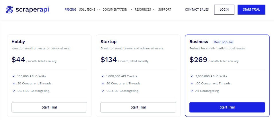This screenshot has width=274, height=120.
Task: Click checkmark beside 20 Concurrent Threads
Action: (x=14, y=84)
